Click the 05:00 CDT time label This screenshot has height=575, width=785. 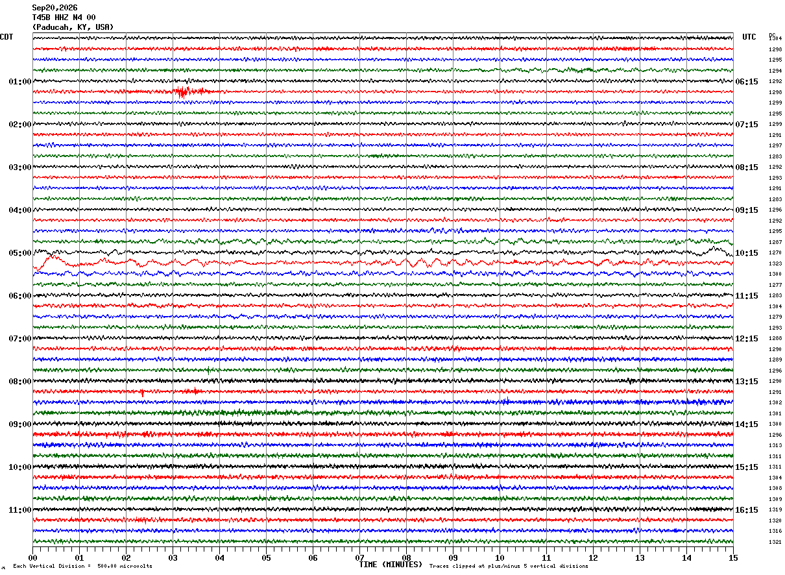[20, 253]
